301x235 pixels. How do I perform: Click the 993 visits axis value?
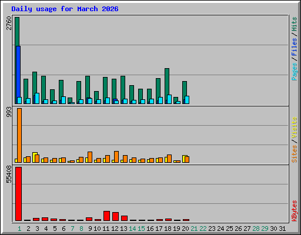(9, 112)
